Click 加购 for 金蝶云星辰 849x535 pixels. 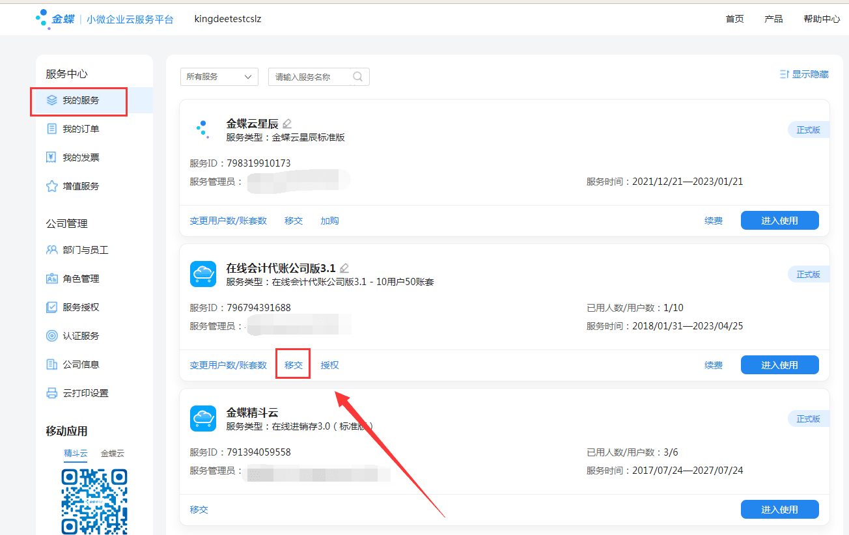click(329, 221)
